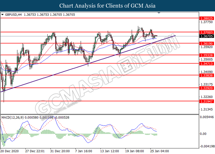The height and width of the screenshot is (154, 215).
Task: Click the MACD scale value -0.004198
Action: point(207,146)
